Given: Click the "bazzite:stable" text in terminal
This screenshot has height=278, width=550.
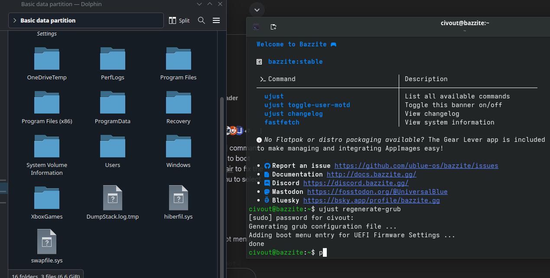Looking at the screenshot, I should (x=296, y=62).
